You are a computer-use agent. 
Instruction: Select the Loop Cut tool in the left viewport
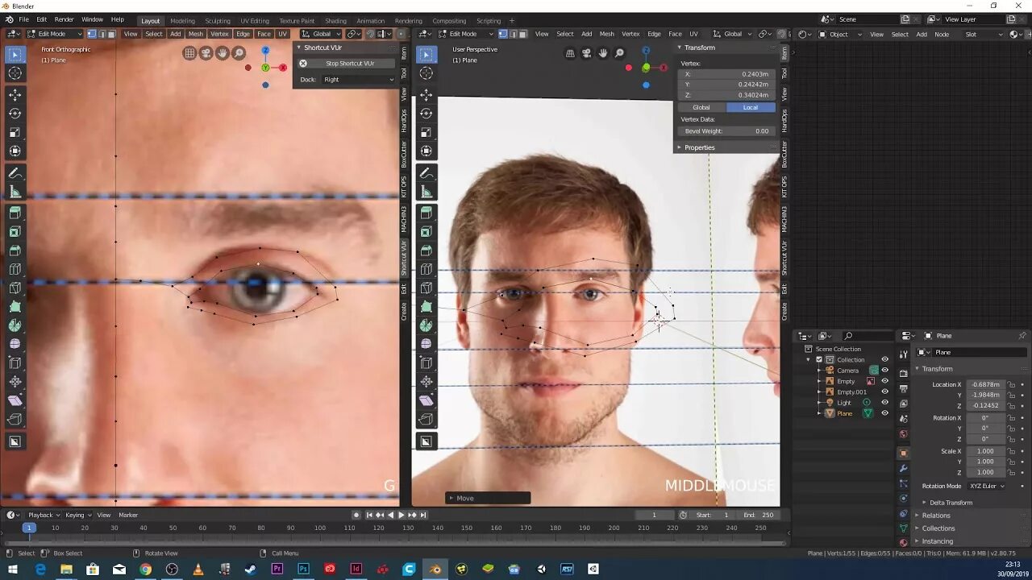[x=15, y=269]
